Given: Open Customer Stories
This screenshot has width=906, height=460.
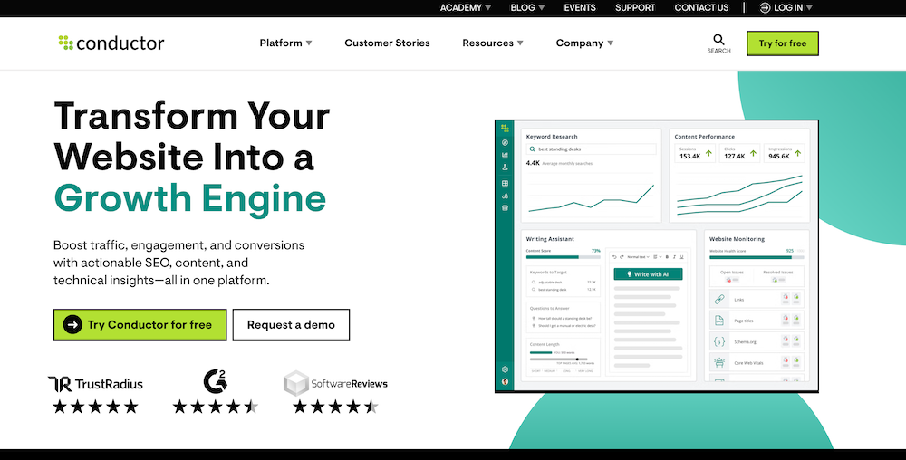Looking at the screenshot, I should pyautogui.click(x=387, y=43).
